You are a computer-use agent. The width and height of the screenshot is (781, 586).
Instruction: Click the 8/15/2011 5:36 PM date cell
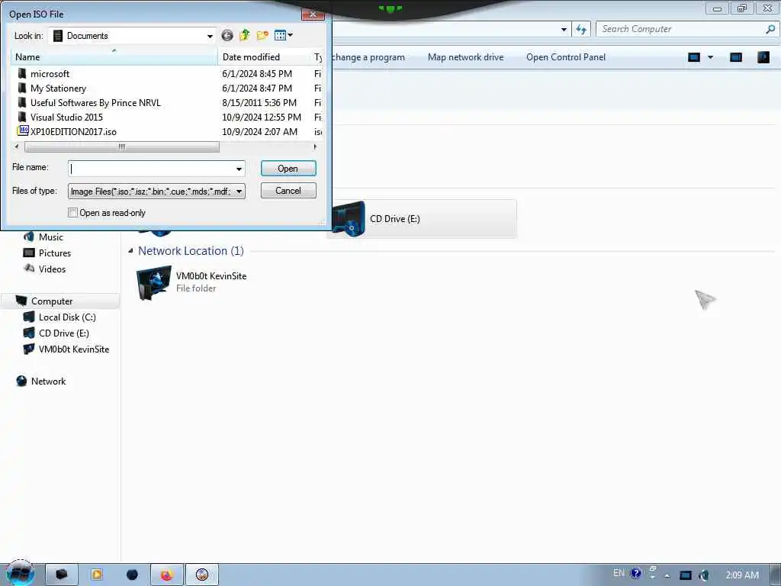pyautogui.click(x=259, y=103)
